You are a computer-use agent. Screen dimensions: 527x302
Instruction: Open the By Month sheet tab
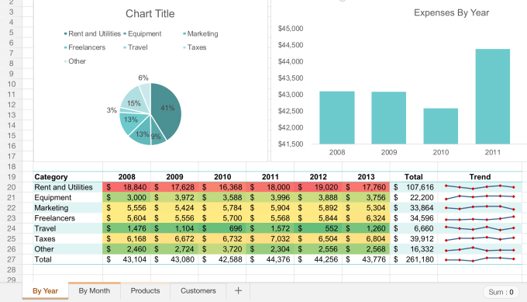click(x=95, y=290)
